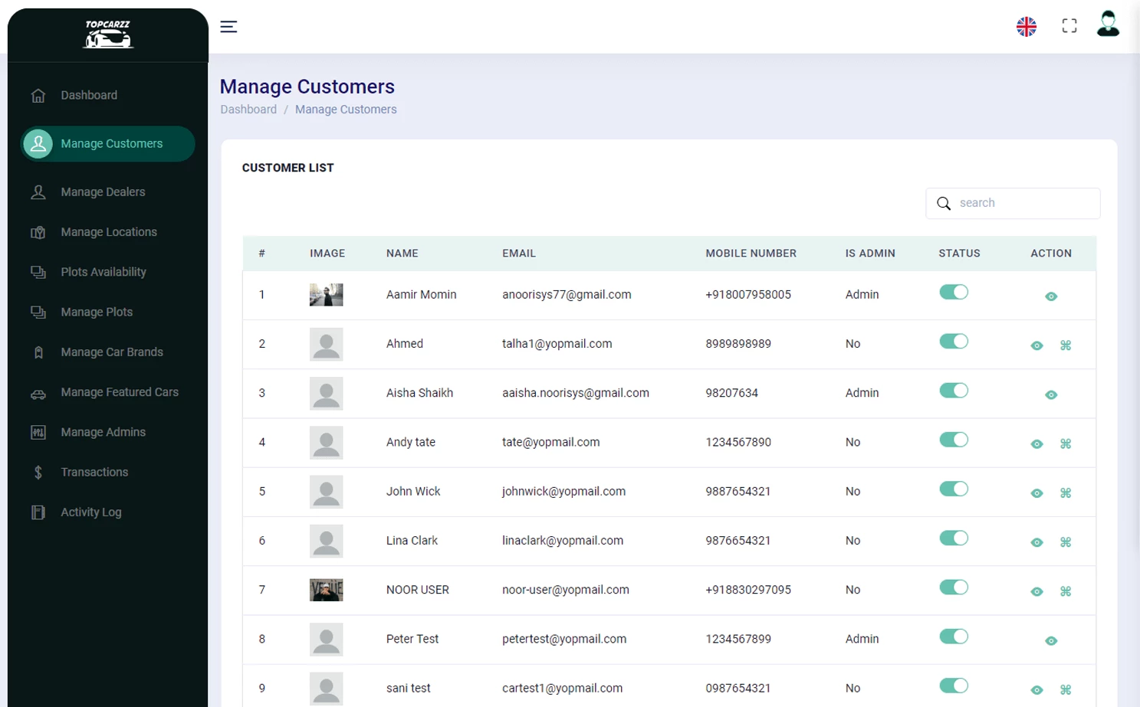Screen dimensions: 1140x707
Task: View Aamir Momin's details with eye icon
Action: [x=1050, y=296]
